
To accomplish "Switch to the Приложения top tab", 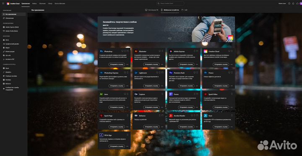I will coord(26,3).
